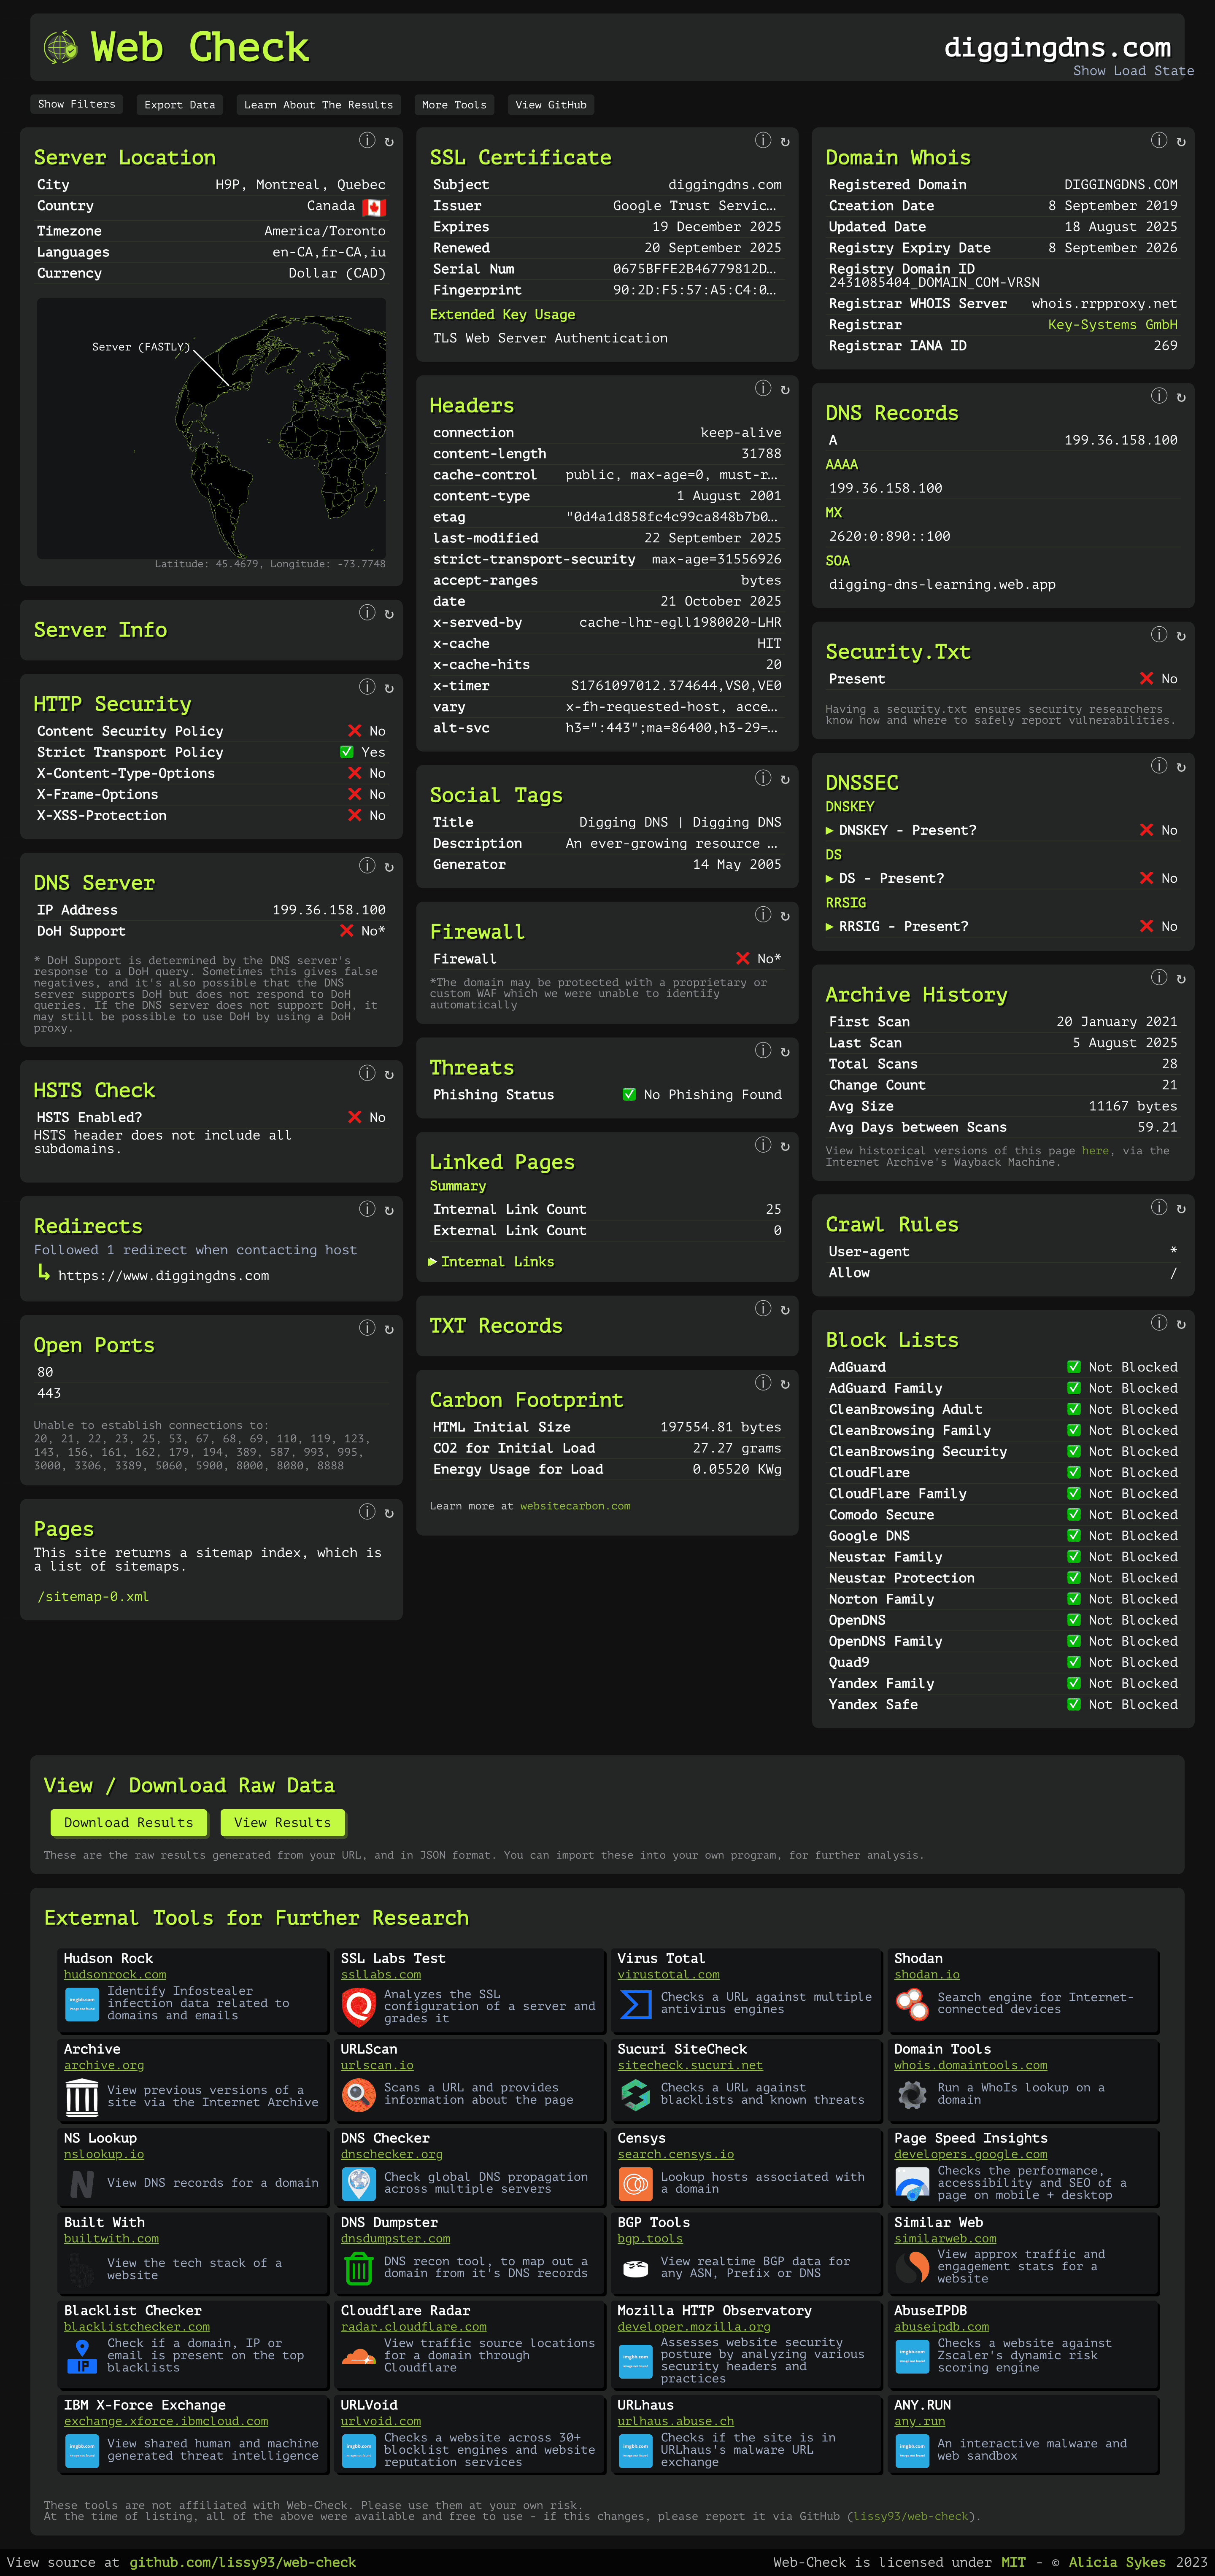Open the More Tools menu

(x=454, y=105)
